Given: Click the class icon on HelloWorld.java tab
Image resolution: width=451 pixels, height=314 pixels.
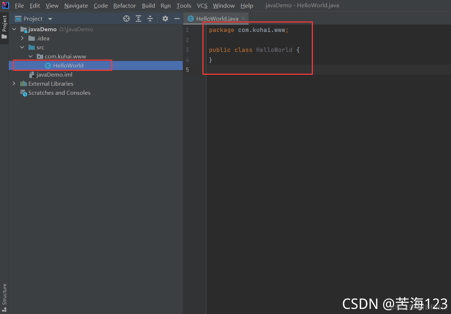Looking at the screenshot, I should pyautogui.click(x=191, y=19).
